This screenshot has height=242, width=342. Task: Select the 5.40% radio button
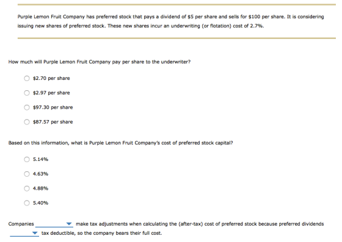(x=27, y=203)
